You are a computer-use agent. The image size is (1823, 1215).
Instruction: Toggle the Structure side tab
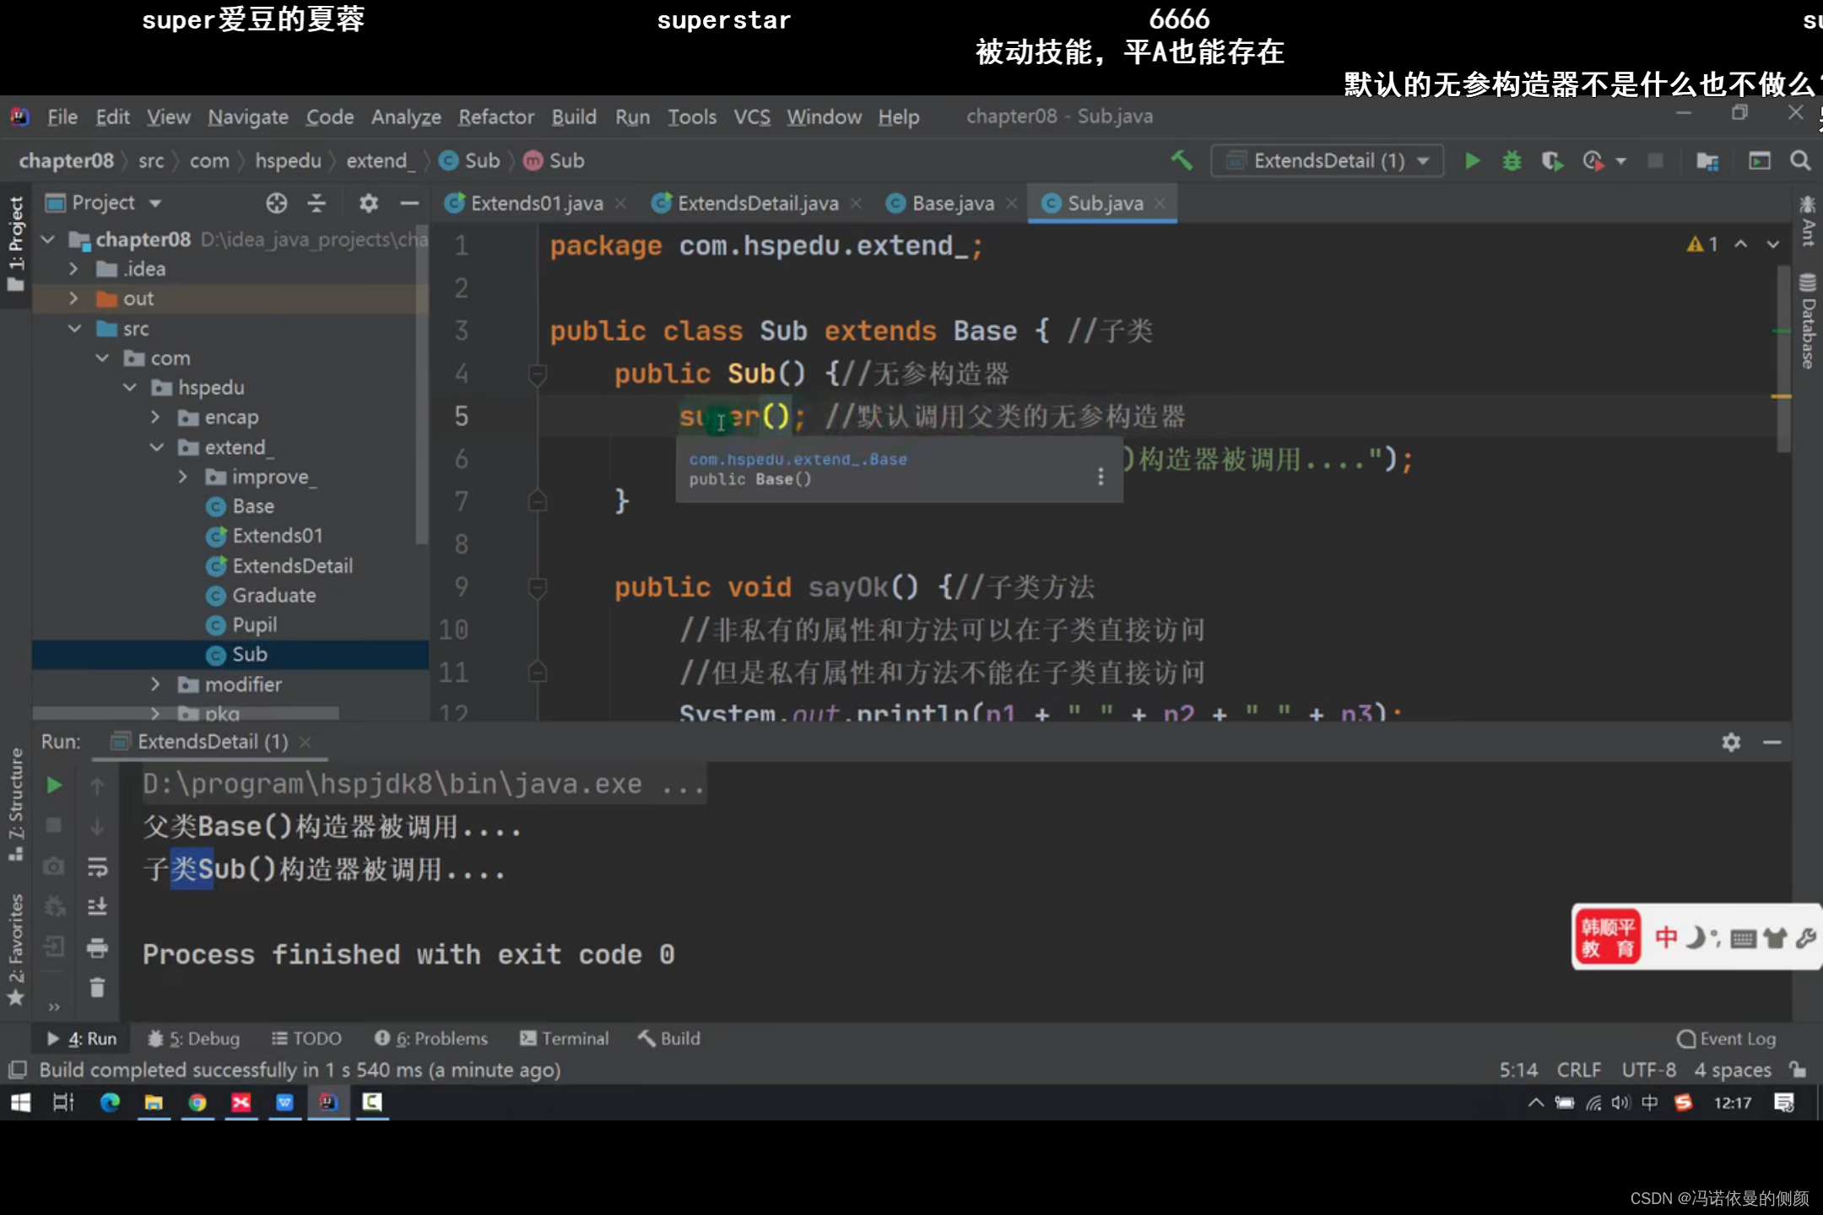[x=16, y=804]
